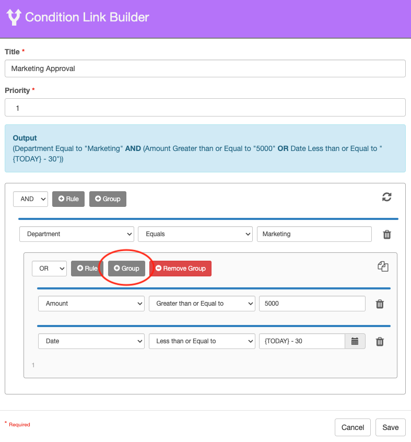
Task: Click the Condition Link Builder header icon
Action: [14, 17]
